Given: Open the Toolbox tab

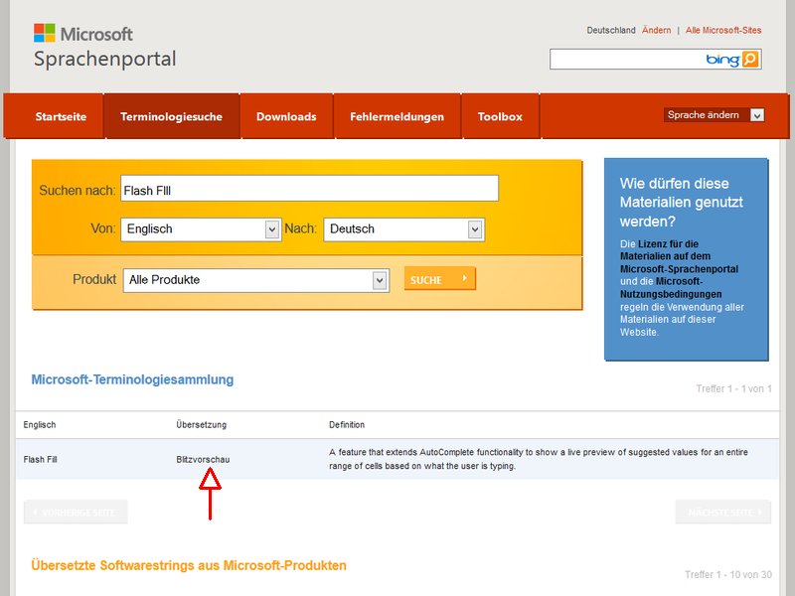Looking at the screenshot, I should tap(500, 116).
